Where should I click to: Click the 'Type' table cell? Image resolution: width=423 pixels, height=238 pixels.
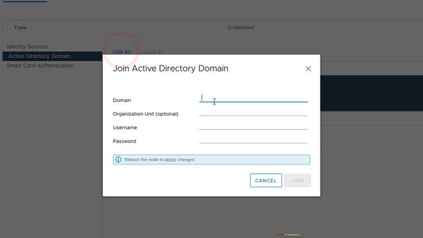coord(20,28)
